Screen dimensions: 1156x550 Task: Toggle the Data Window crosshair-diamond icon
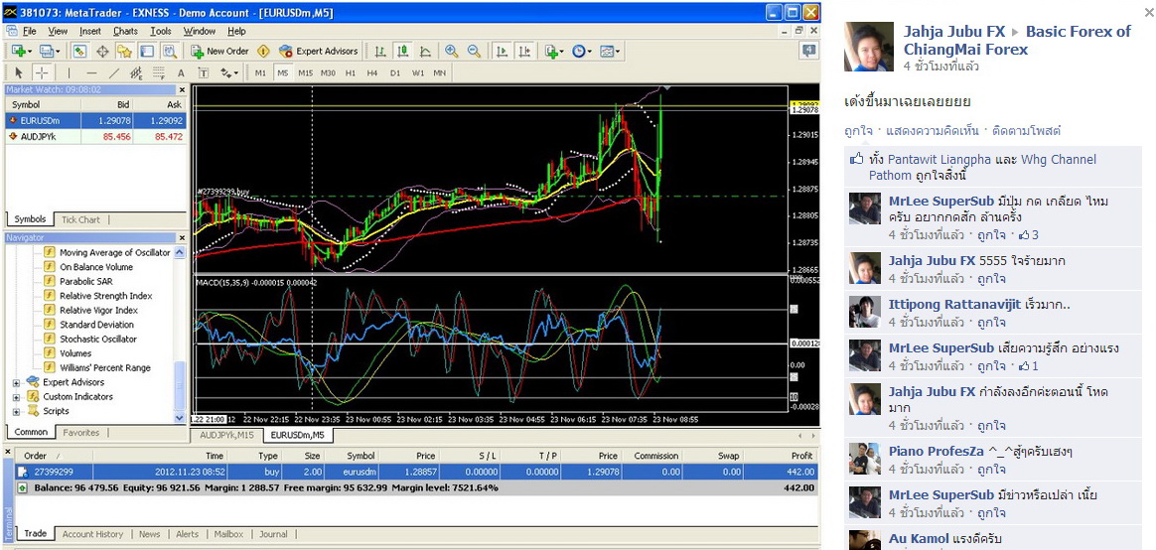102,51
